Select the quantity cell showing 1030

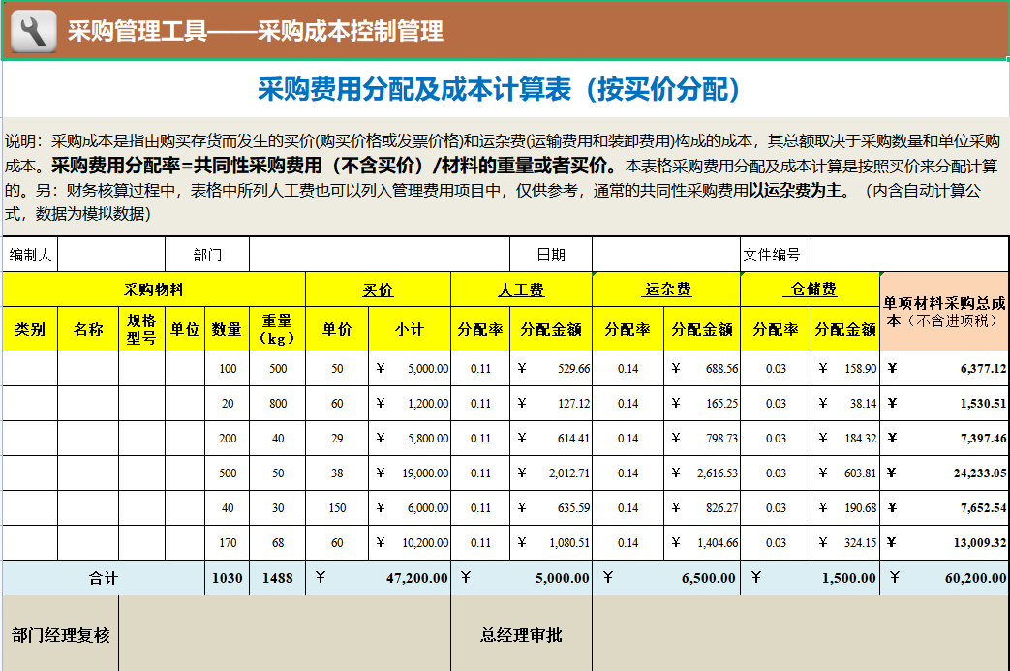(x=226, y=576)
